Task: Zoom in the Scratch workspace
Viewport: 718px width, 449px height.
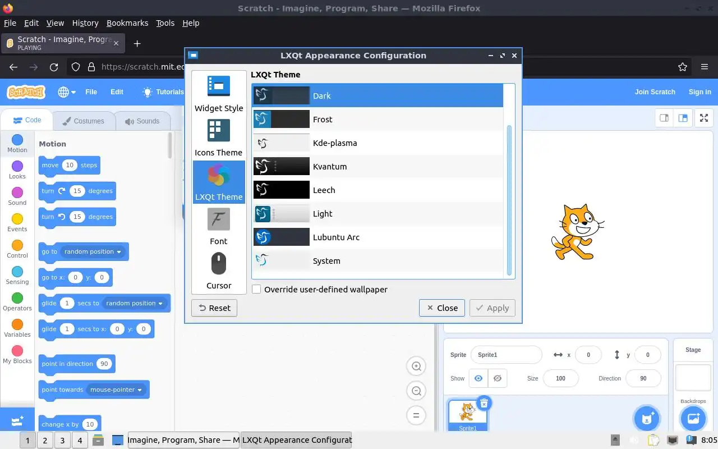Action: (x=416, y=366)
